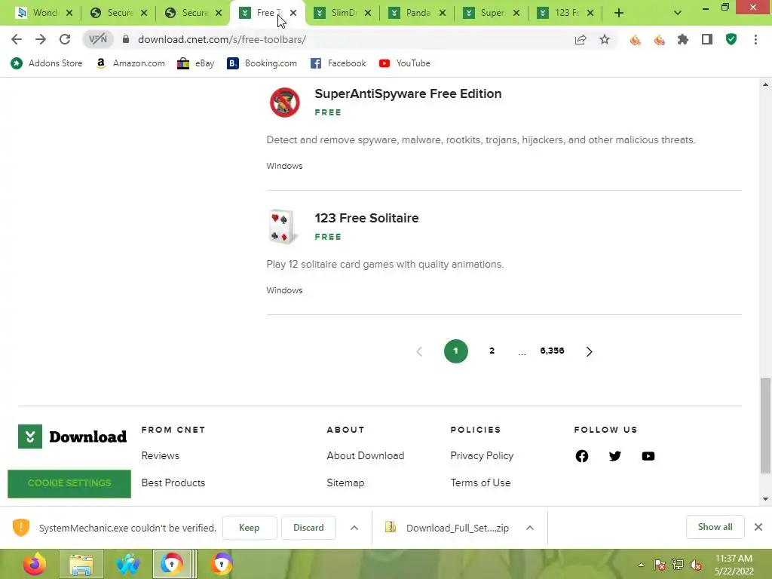Go forward using the browser forward arrow

pos(41,39)
